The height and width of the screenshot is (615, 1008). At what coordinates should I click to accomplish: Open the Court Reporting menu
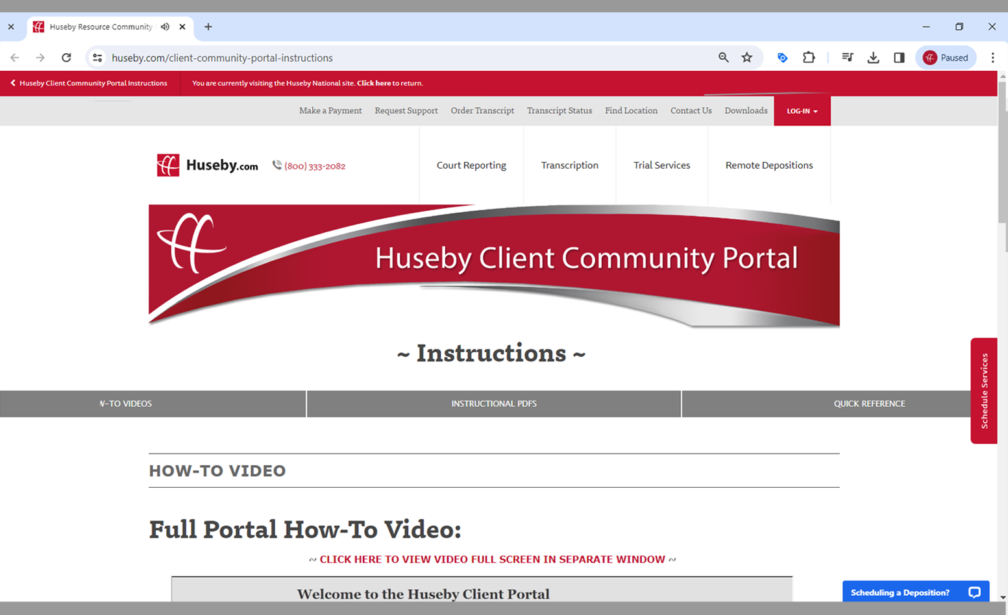coord(471,165)
